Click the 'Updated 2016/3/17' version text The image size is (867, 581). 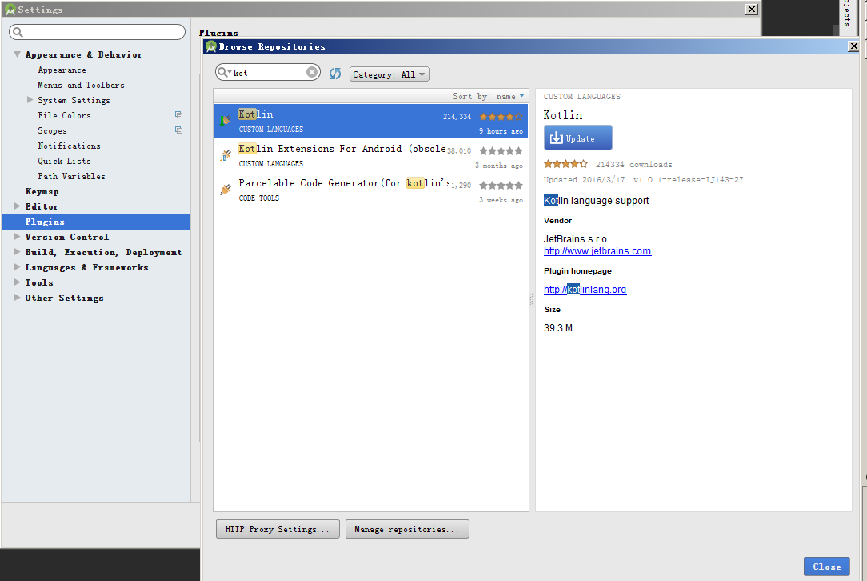coord(643,180)
